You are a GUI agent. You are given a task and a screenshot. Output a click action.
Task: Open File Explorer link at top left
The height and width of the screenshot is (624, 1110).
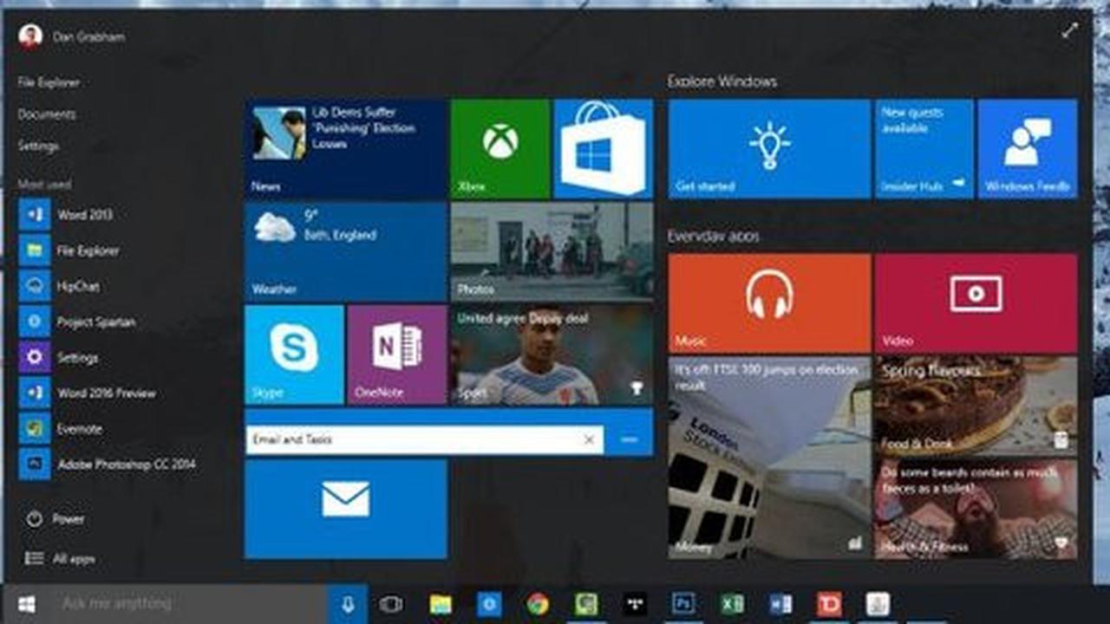tap(49, 82)
